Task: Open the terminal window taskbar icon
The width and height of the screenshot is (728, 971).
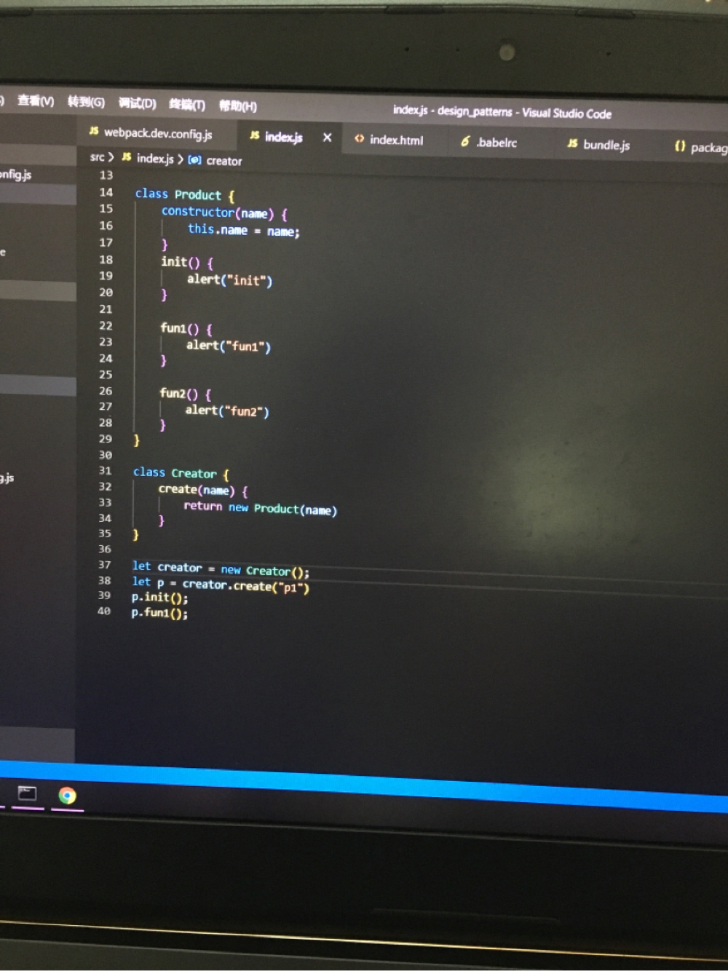Action: [27, 793]
